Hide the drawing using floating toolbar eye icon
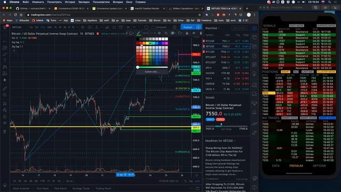This screenshot has width=341, height=192. pos(194,33)
